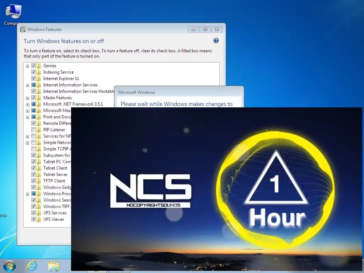Select the Computer desktop icon

[x=13, y=15]
